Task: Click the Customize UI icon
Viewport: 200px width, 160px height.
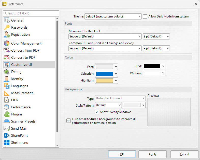Action: coord(7,65)
